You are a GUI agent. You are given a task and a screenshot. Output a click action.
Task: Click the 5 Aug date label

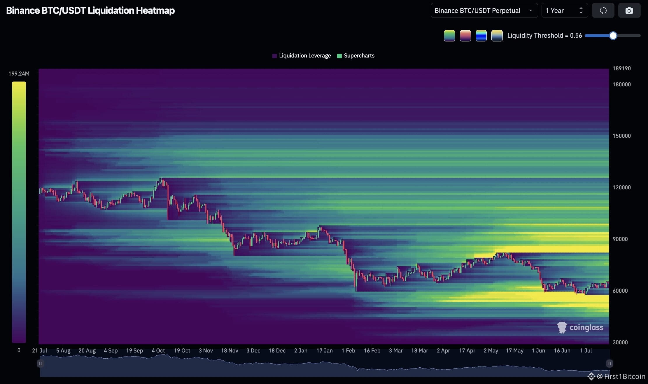(x=63, y=351)
